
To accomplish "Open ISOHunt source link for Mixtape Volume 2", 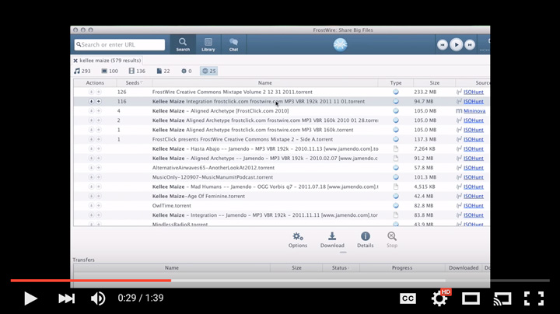I will pyautogui.click(x=473, y=92).
